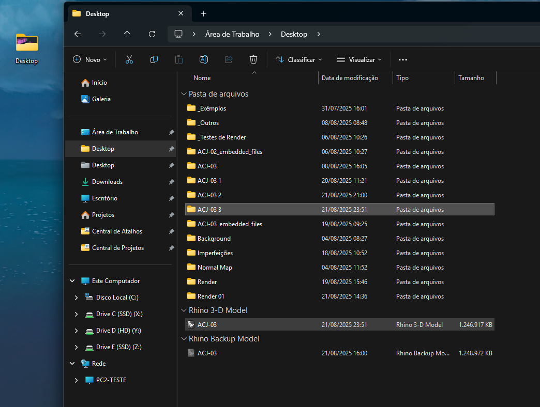Open the three-dots more options menu

[x=402, y=59]
